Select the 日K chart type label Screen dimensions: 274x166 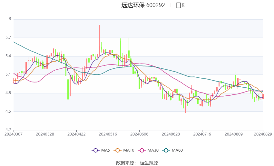point(180,5)
